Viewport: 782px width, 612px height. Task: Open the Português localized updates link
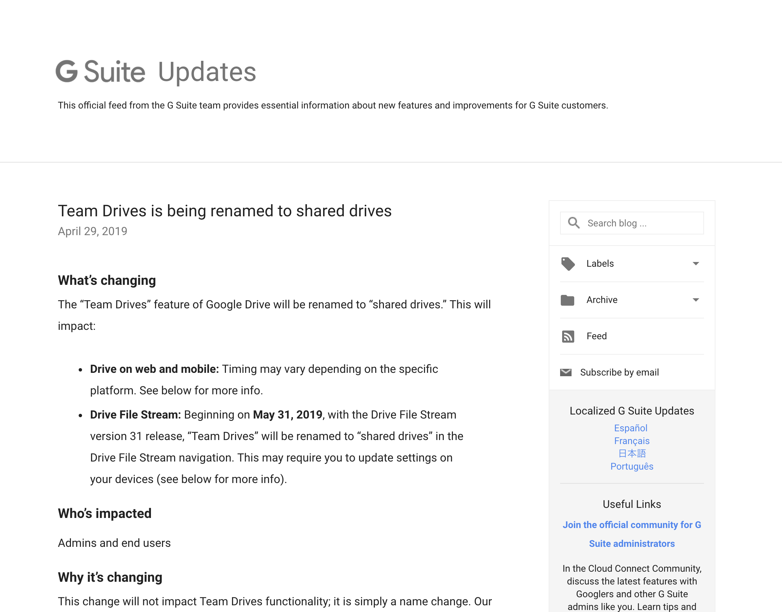pos(632,466)
